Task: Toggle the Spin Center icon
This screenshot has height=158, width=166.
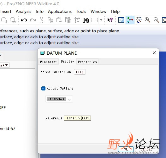Action: click(130, 20)
